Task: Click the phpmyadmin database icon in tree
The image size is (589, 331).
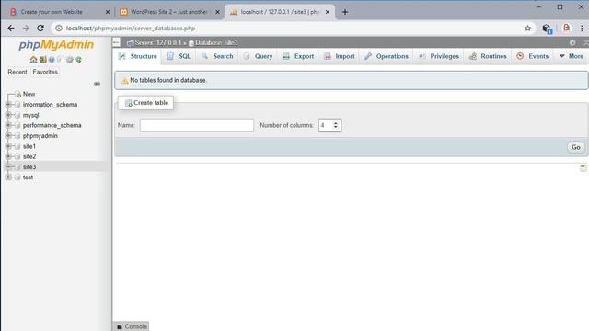Action: tap(17, 136)
